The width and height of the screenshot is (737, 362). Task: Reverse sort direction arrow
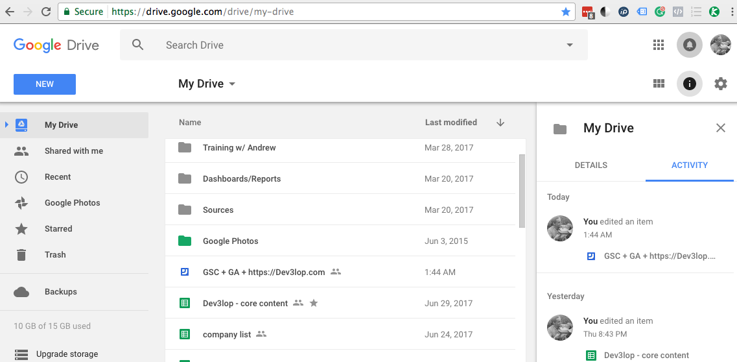point(500,123)
